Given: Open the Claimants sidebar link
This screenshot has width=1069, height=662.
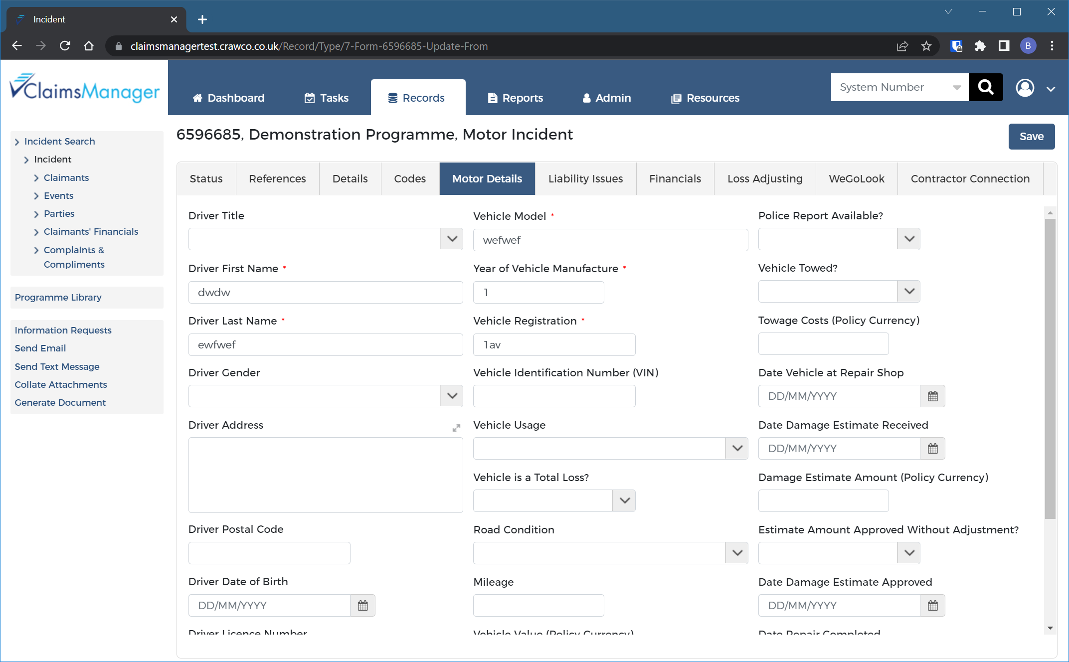Looking at the screenshot, I should pos(66,177).
